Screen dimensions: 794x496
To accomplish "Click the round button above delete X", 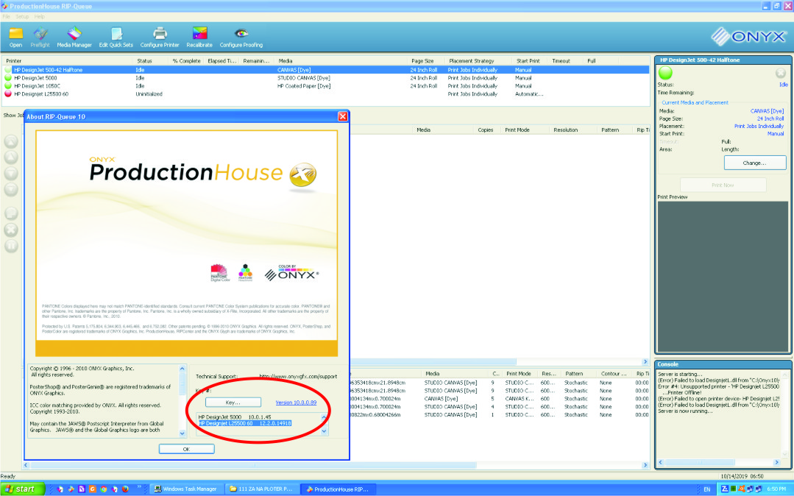I will 11,213.
